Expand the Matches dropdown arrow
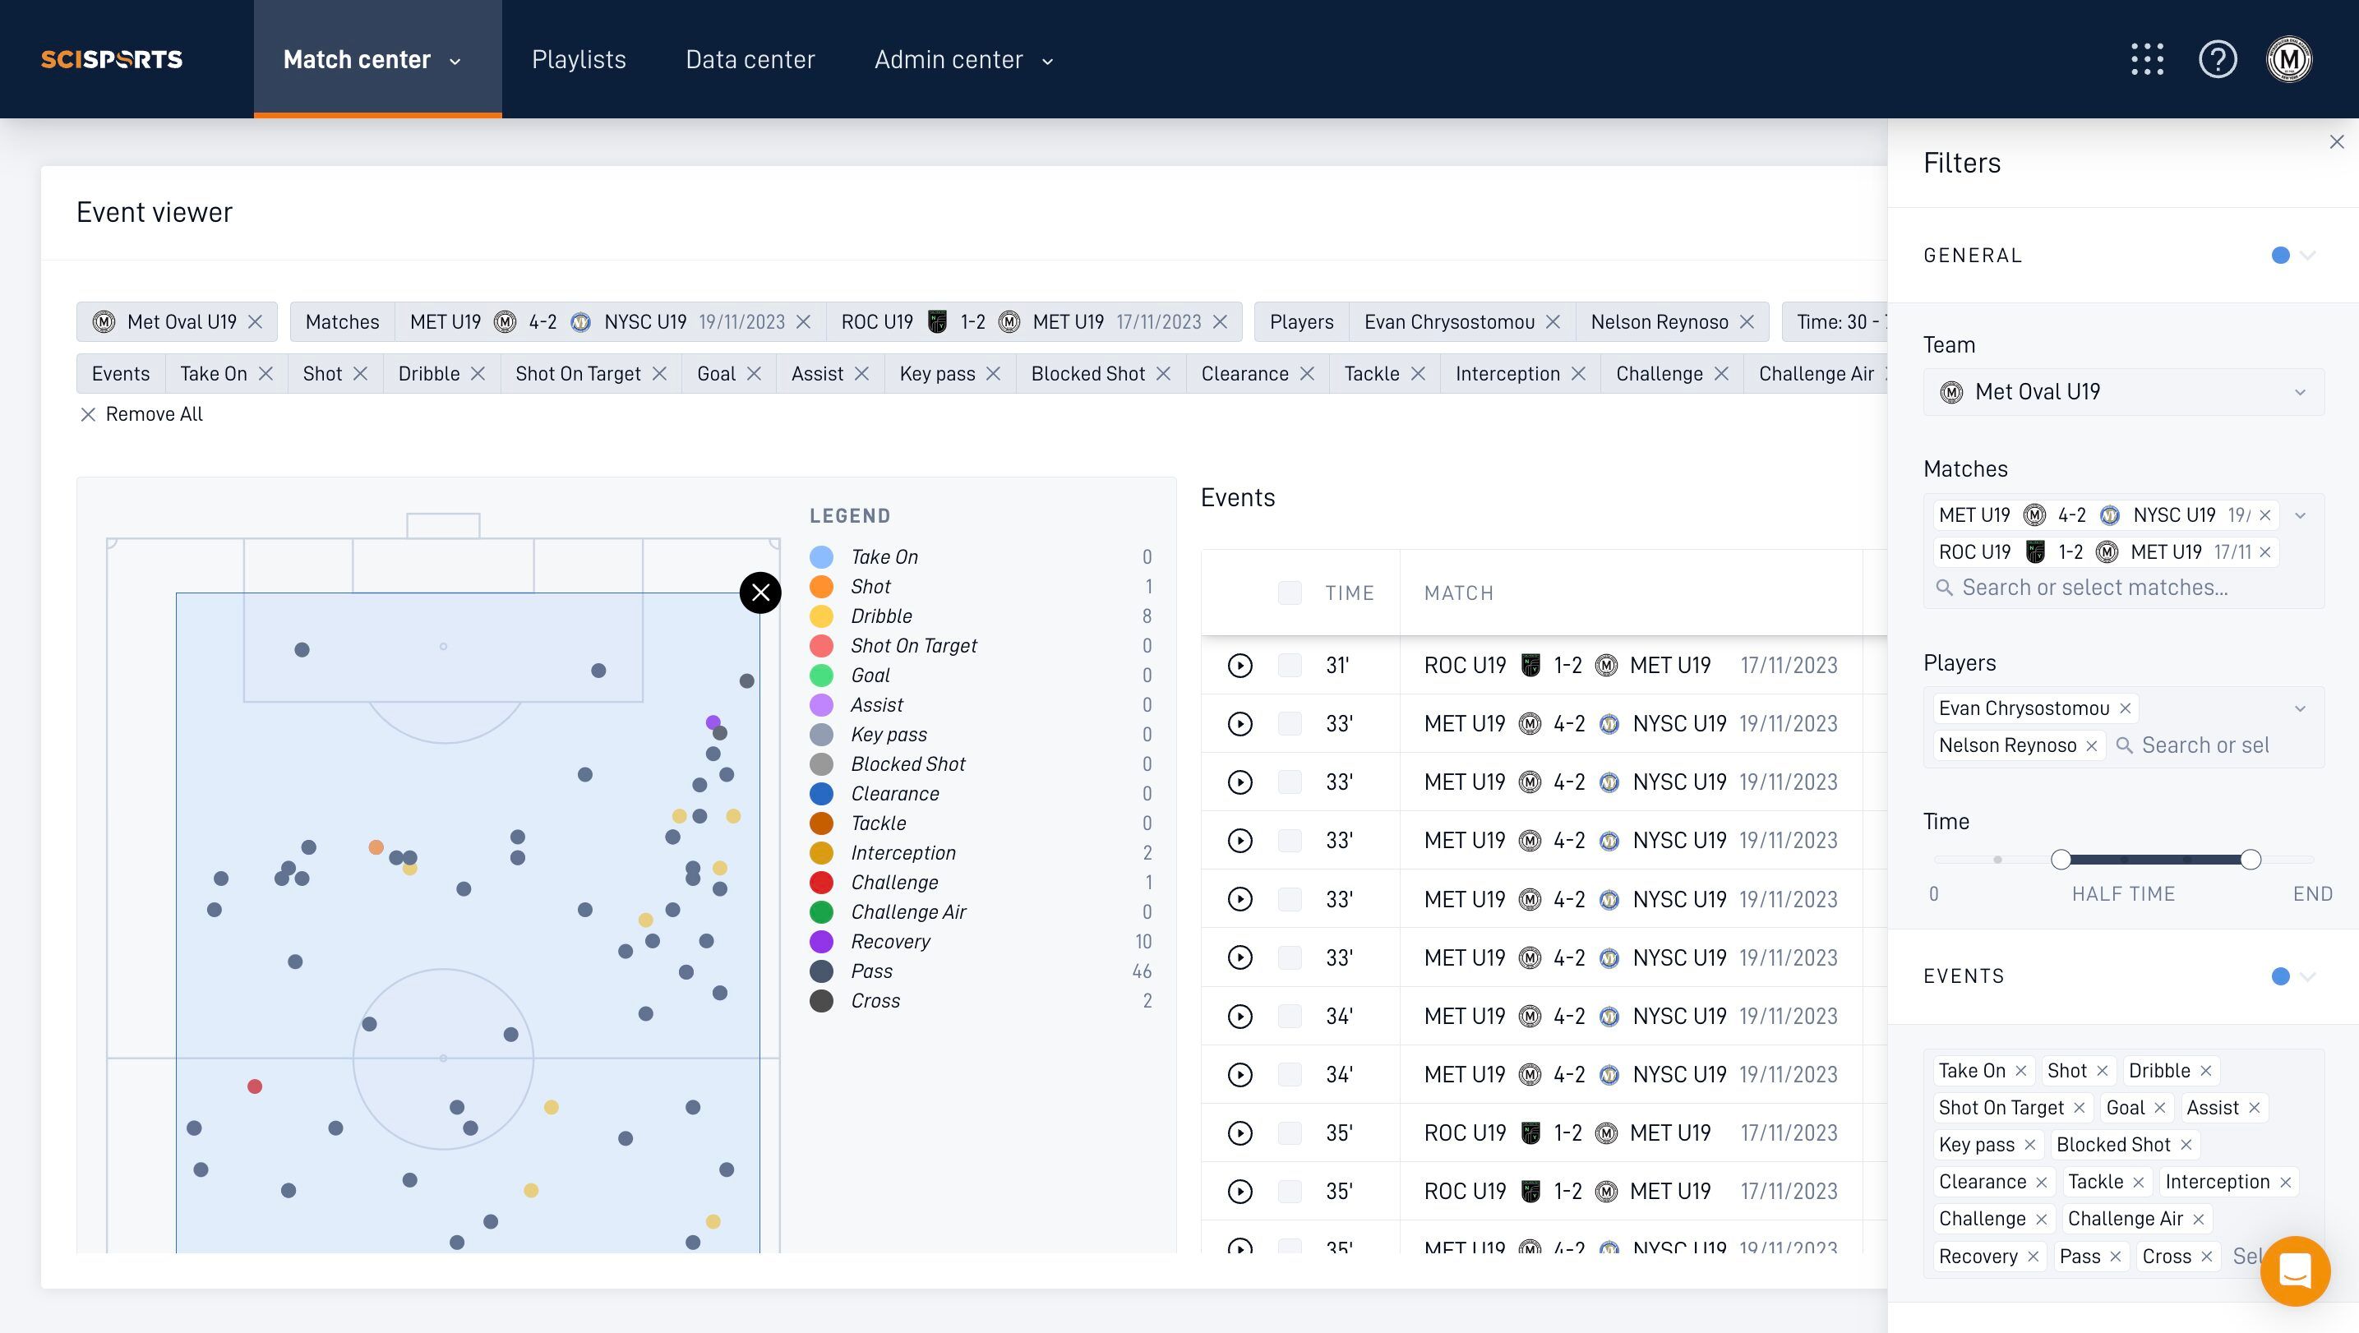This screenshot has height=1333, width=2359. pyautogui.click(x=2300, y=515)
